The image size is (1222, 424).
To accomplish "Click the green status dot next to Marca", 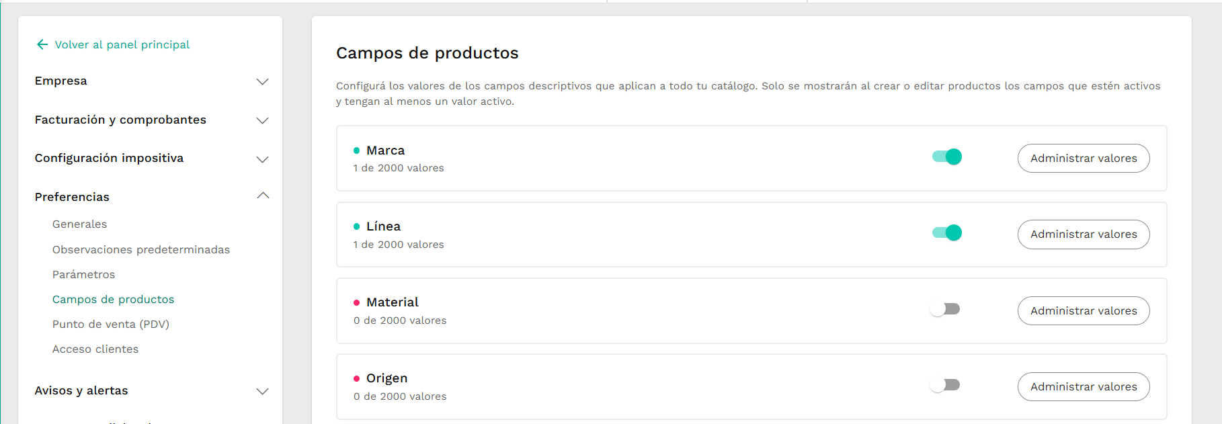I will click(x=356, y=151).
